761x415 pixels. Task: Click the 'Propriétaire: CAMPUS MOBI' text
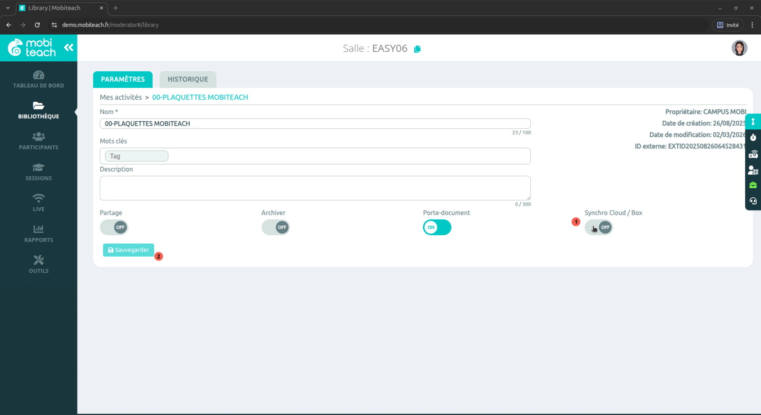pos(706,112)
